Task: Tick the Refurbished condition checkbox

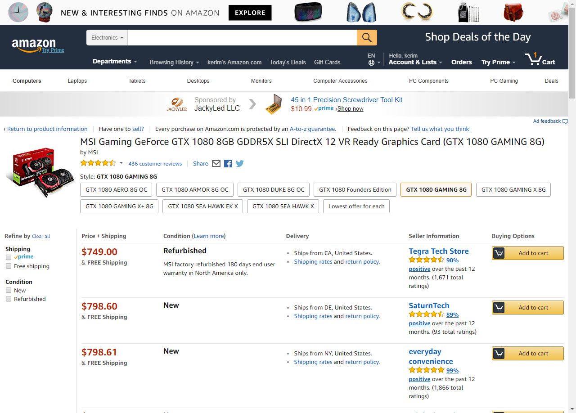Action: (x=9, y=299)
